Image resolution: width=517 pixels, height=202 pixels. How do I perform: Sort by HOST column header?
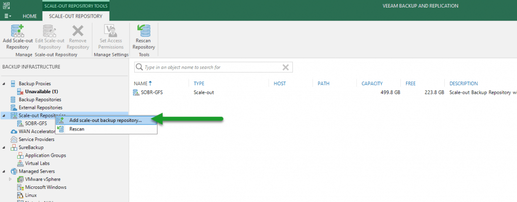coord(280,84)
